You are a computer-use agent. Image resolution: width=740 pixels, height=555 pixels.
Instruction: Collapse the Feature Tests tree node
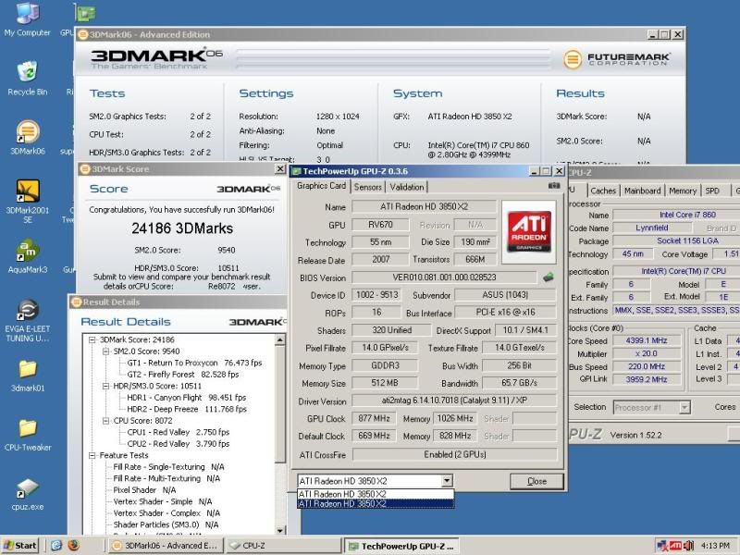[92, 455]
